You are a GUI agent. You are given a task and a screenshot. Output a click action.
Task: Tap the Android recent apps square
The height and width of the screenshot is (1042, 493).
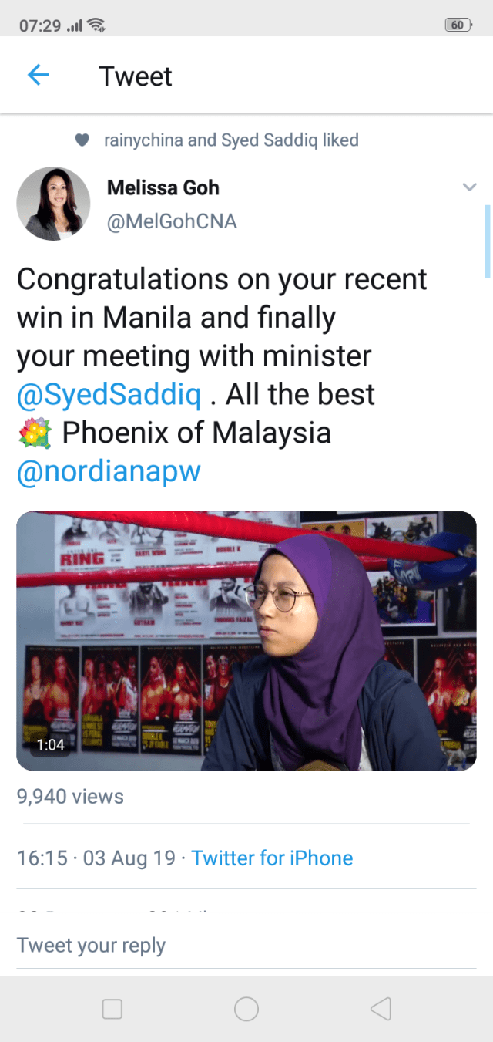pos(112,1009)
